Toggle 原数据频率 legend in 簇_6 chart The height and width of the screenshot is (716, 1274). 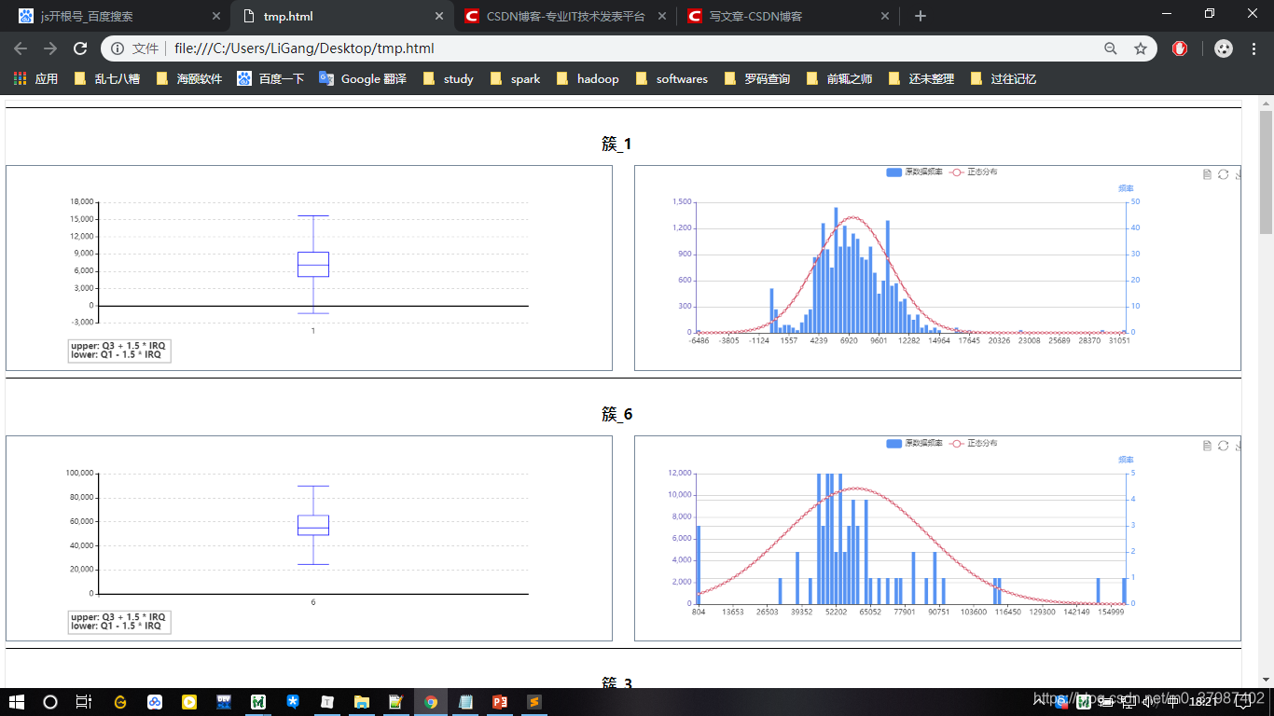point(915,443)
